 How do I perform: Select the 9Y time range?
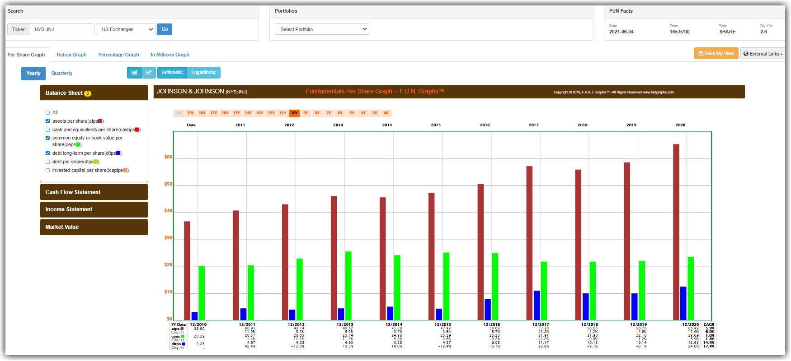(306, 113)
